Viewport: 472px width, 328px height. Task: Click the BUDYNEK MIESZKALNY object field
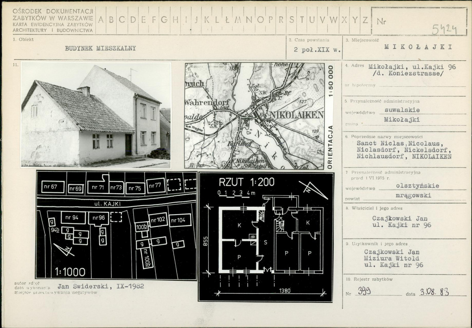click(100, 48)
